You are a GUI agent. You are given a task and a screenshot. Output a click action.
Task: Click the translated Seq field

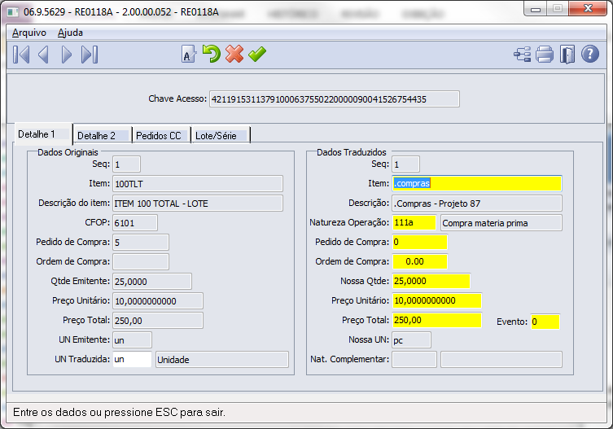pyautogui.click(x=405, y=164)
